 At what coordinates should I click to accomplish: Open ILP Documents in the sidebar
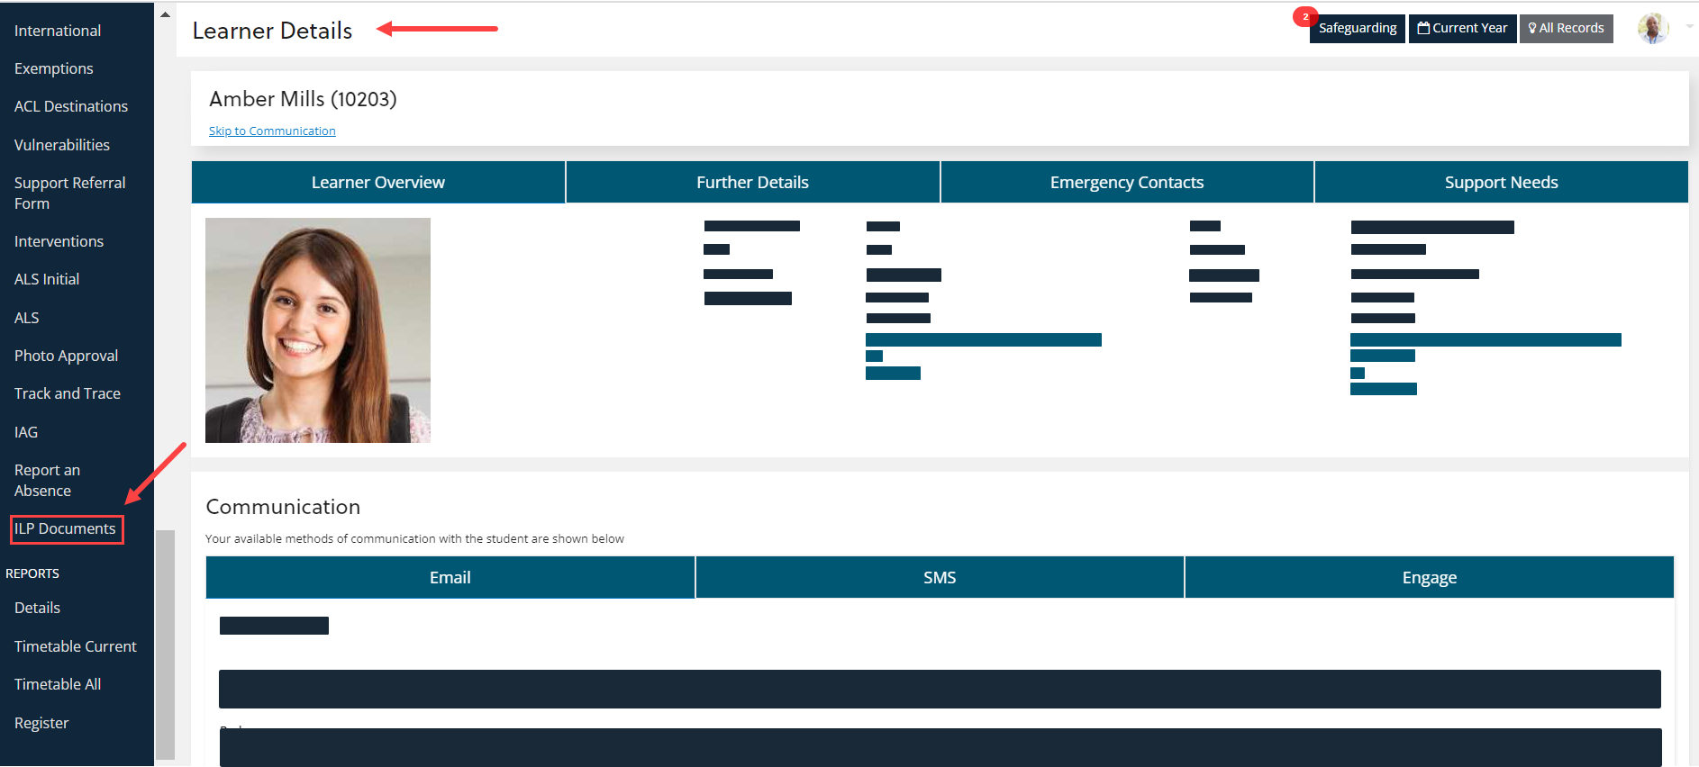66,529
